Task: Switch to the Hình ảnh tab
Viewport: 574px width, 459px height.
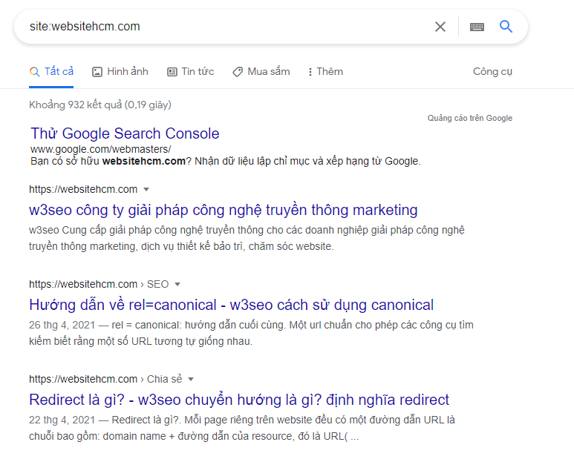Action: click(x=120, y=72)
